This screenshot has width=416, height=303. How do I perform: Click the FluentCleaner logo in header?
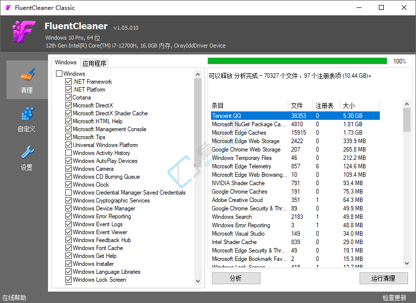(23, 32)
